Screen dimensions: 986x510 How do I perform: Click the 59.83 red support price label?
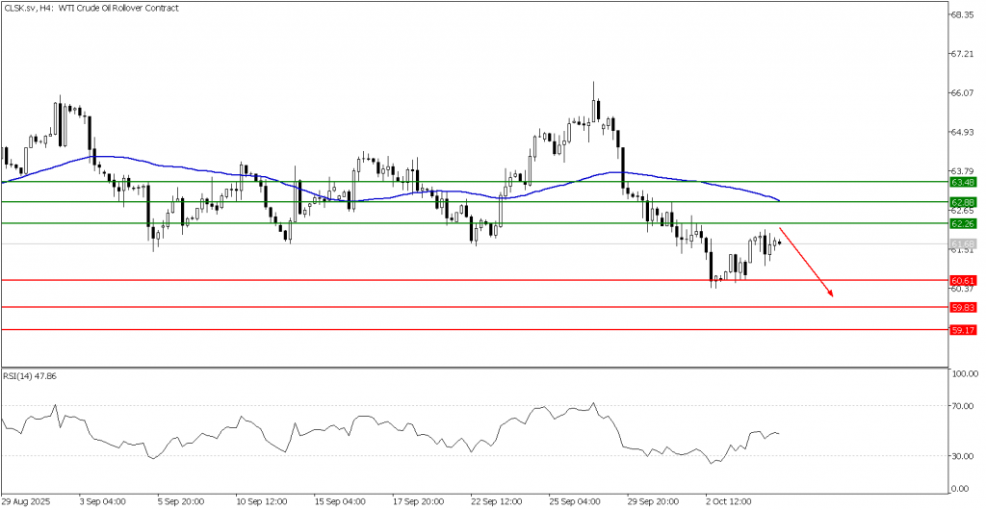(963, 307)
